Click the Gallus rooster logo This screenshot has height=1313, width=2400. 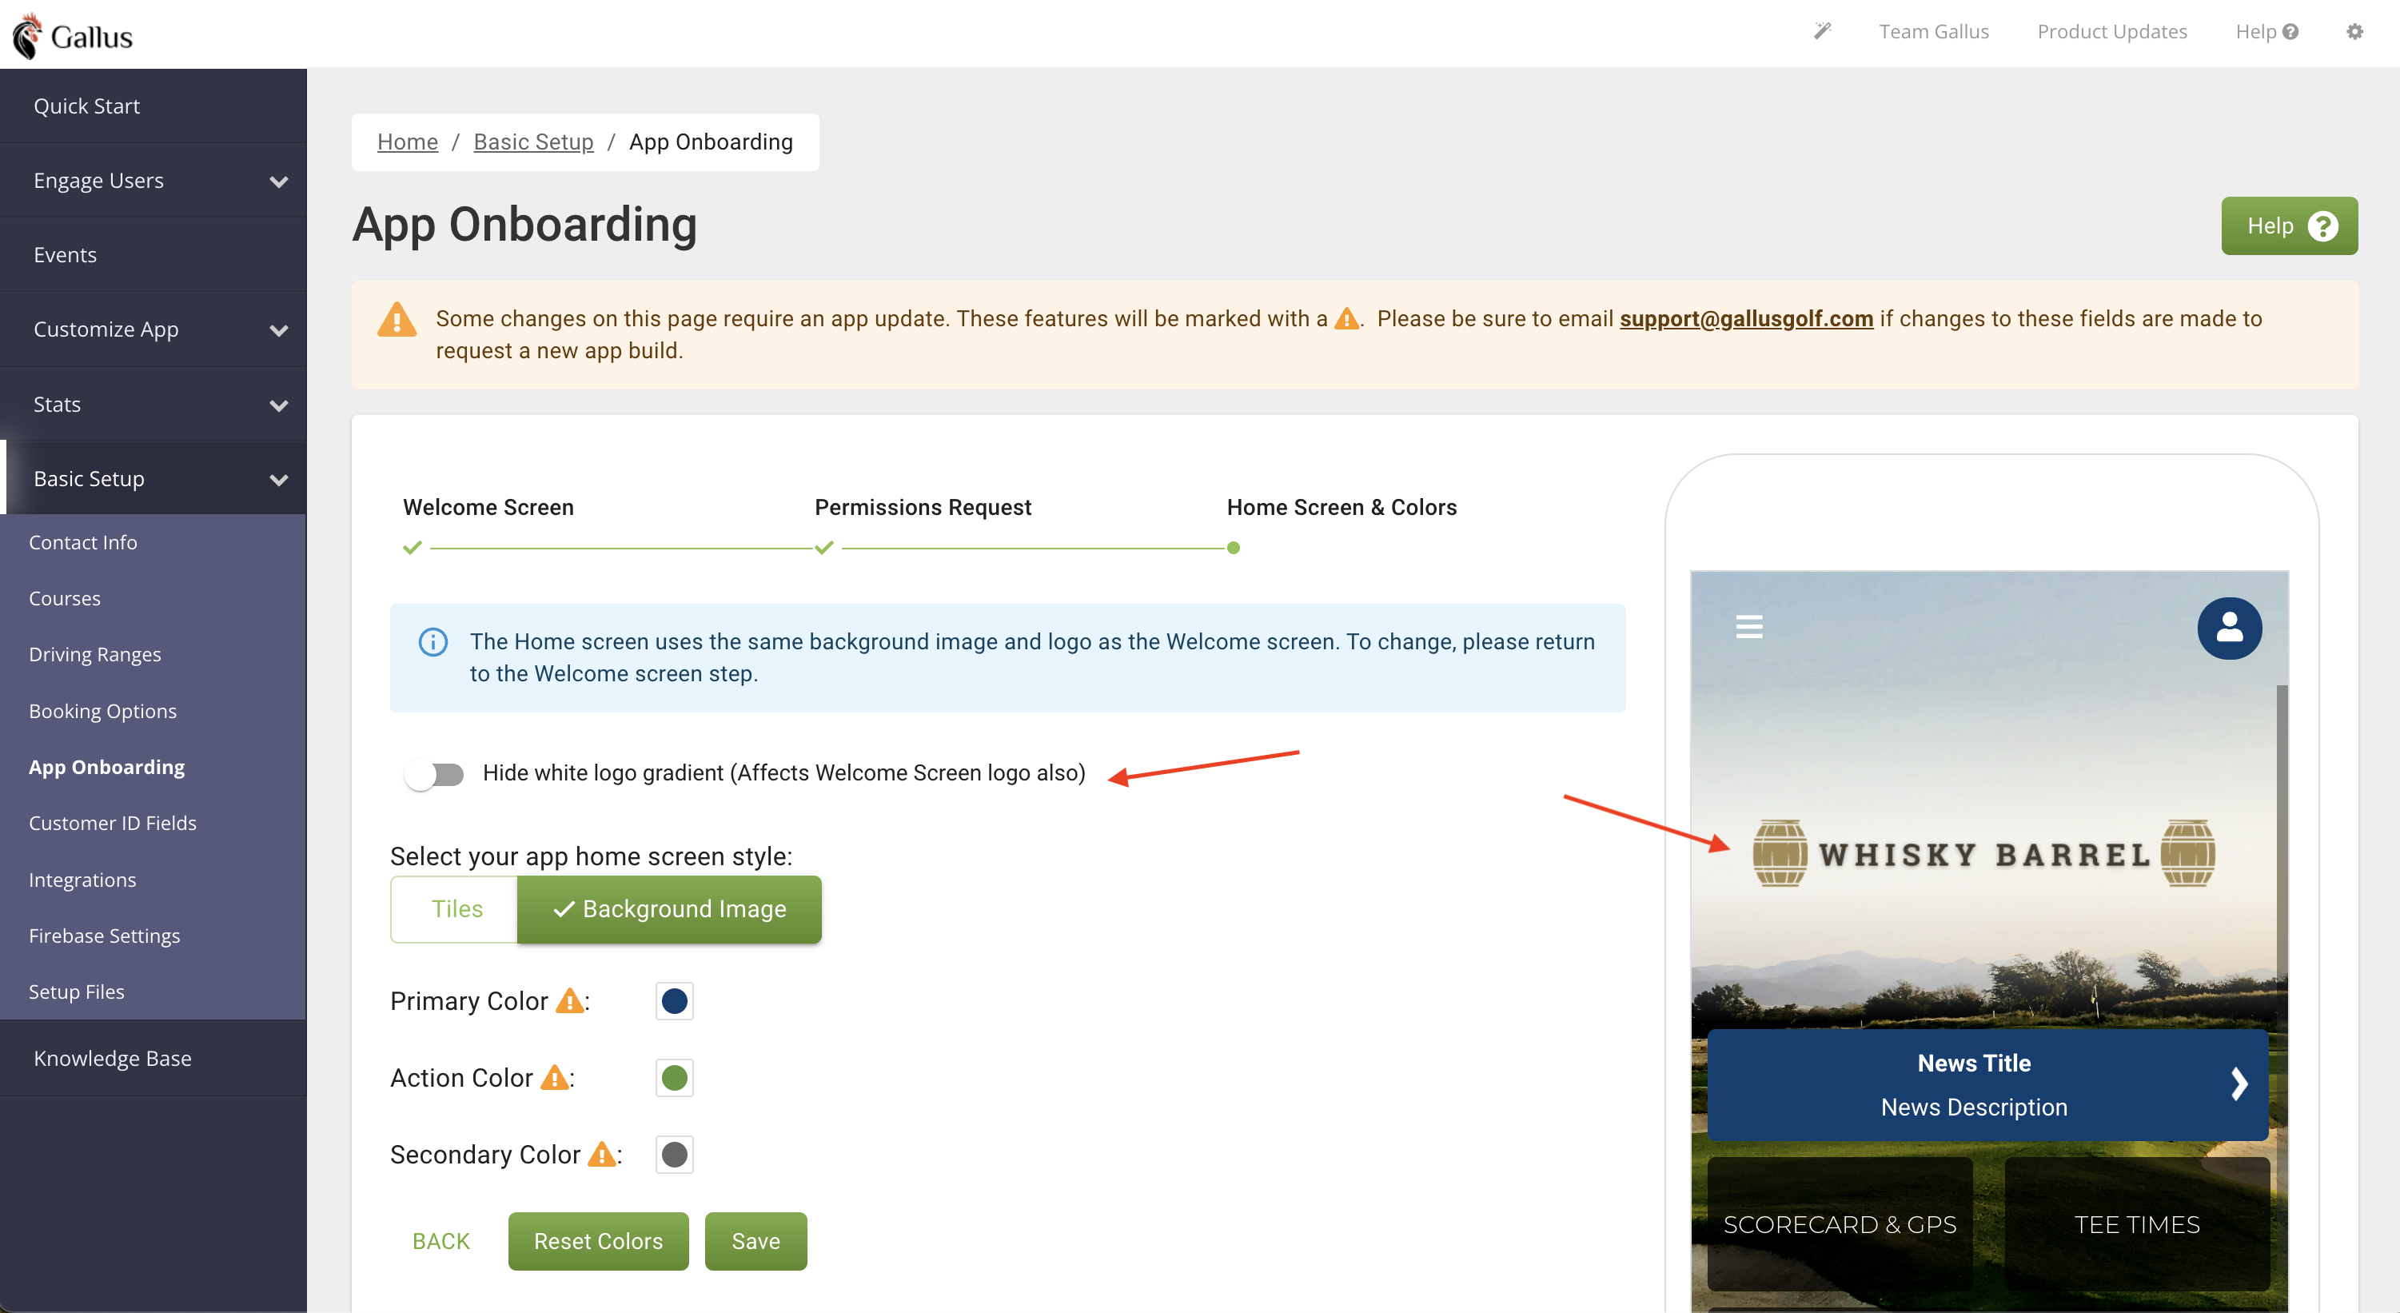coord(27,35)
